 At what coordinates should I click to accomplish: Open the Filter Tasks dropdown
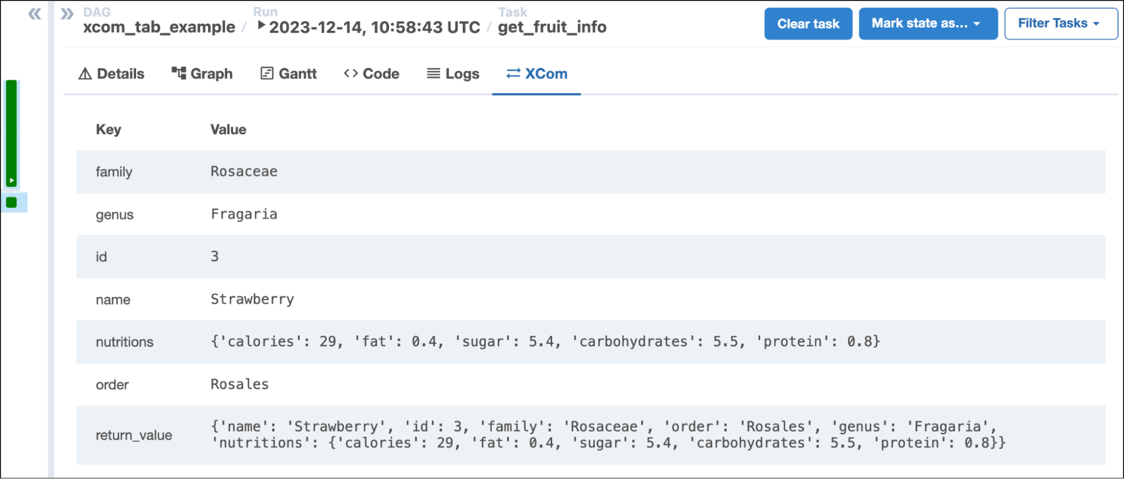tap(1060, 24)
